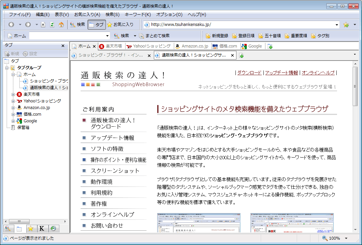Viewport: 362px width, 245px height.
Task: Sort favorites by 五十音順
Action: point(270,36)
